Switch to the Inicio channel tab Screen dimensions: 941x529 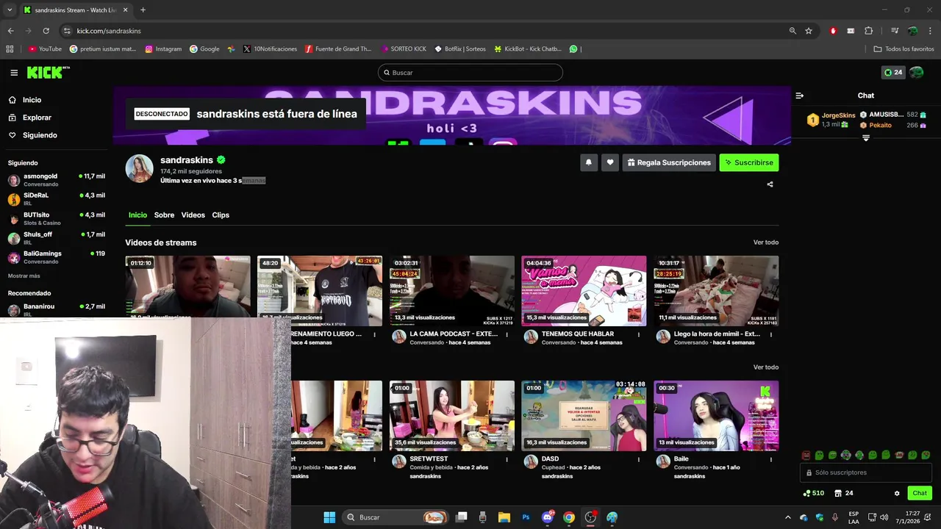(137, 215)
